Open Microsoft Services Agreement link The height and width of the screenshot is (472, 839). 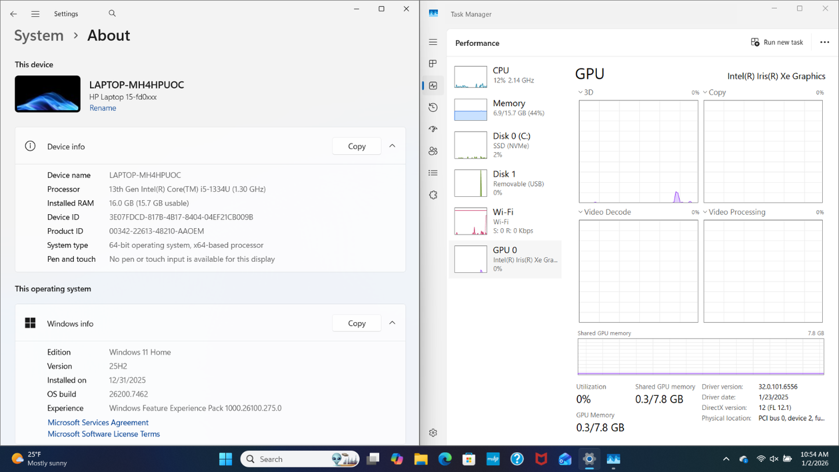(x=98, y=423)
